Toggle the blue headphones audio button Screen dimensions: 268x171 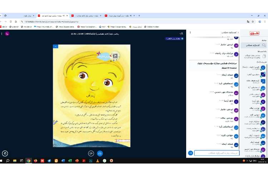tap(100, 153)
